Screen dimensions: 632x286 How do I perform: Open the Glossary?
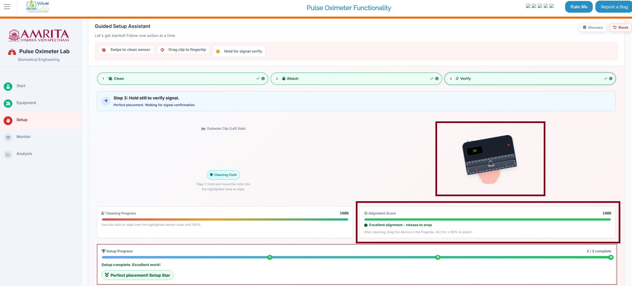593,28
